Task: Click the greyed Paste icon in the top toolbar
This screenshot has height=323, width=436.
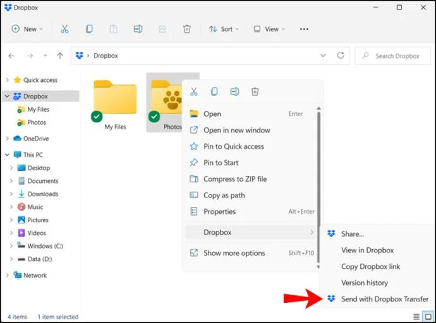Action: [x=114, y=29]
